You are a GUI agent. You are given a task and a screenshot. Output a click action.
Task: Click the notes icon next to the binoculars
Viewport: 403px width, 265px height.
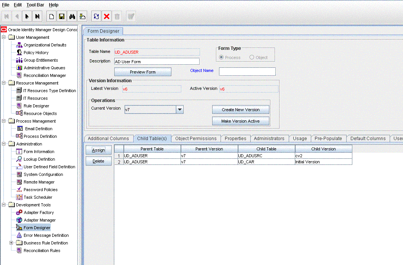pyautogui.click(x=82, y=16)
